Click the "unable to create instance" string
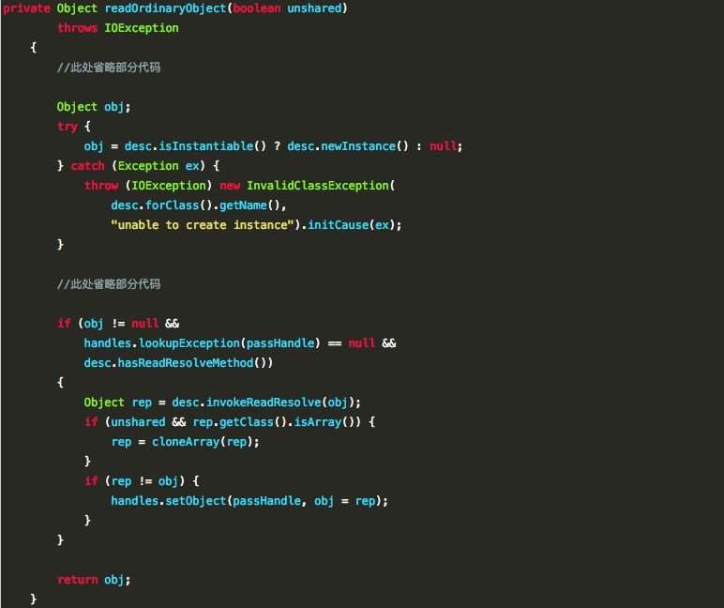The width and height of the screenshot is (724, 608). click(x=203, y=225)
